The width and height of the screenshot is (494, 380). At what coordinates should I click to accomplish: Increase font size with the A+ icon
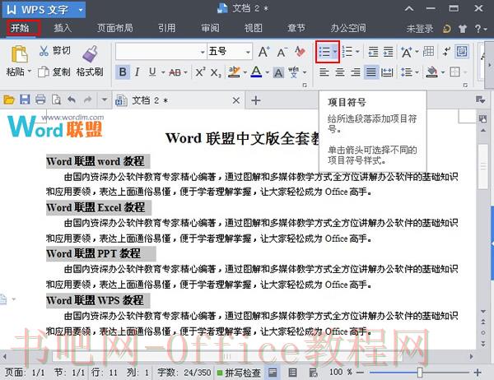coord(263,52)
